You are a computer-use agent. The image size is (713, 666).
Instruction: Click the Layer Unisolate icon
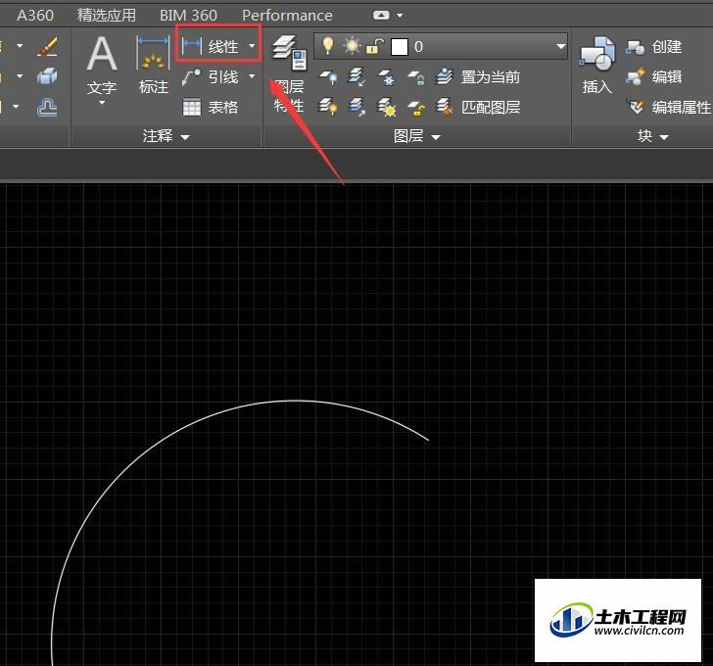tap(356, 108)
